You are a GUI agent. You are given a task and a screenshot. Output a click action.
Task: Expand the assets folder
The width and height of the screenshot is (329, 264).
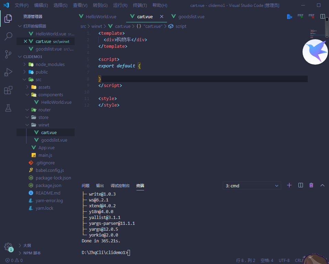27,87
